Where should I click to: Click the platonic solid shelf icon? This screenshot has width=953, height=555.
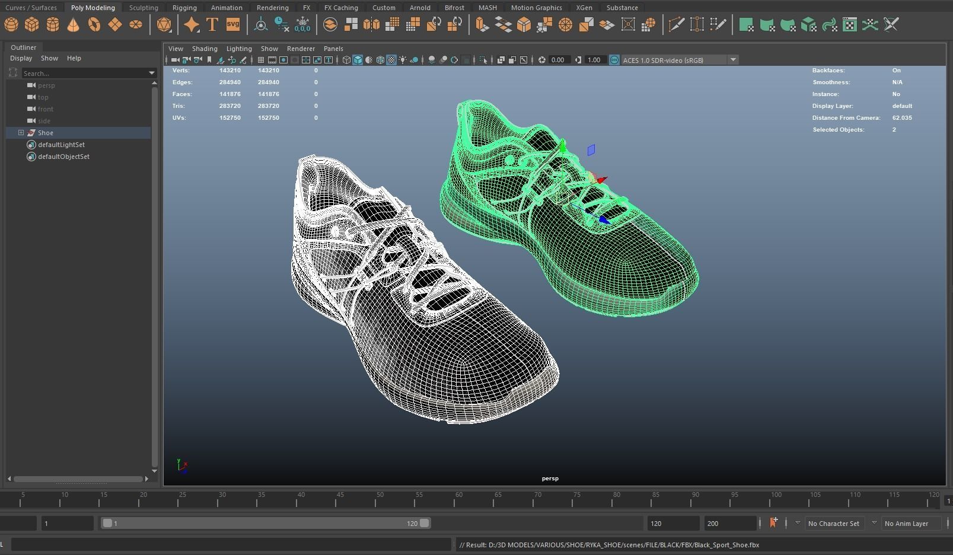164,24
